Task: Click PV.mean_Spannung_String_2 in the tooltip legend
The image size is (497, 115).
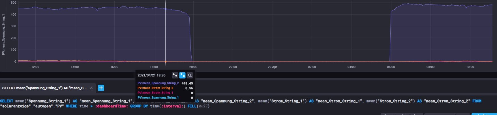Action: tap(158, 83)
